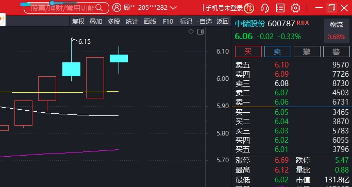
Task: Select the 卖四 price 6.09
Action: (282, 74)
